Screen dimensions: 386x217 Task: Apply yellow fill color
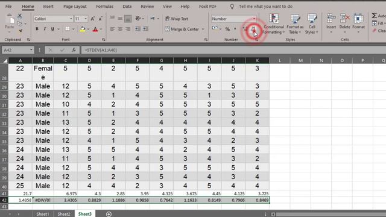pos(83,30)
